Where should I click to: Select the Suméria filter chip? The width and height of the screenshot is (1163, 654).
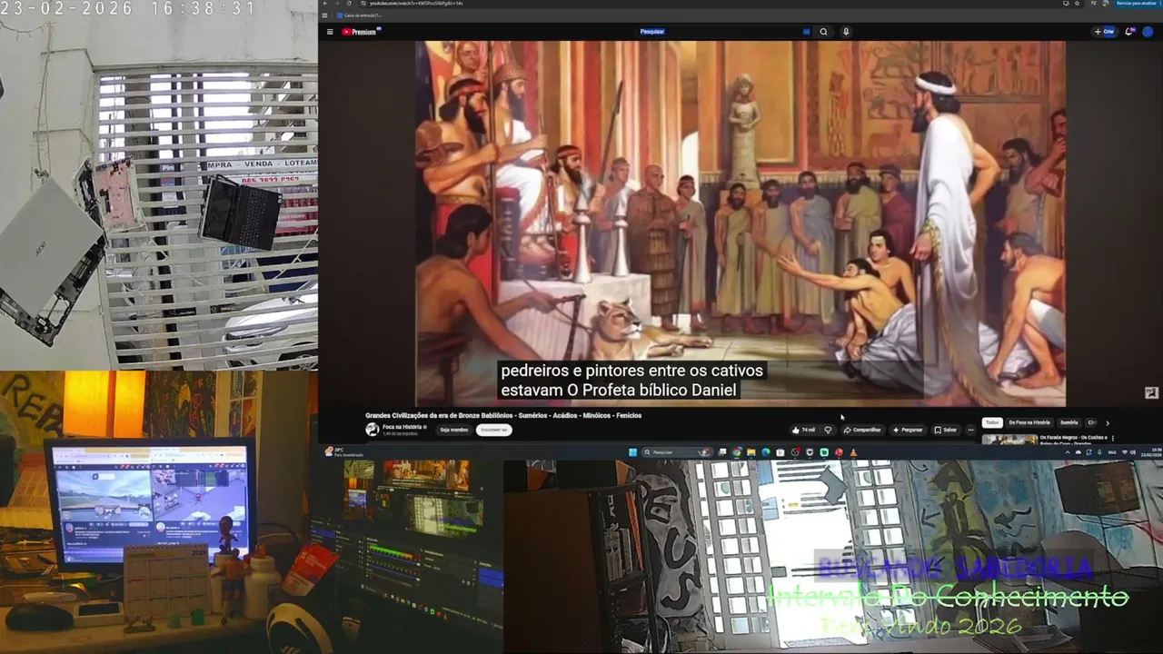(1069, 422)
